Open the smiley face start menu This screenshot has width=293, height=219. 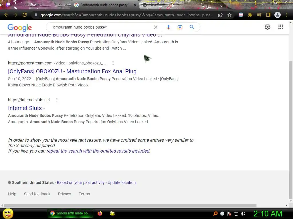tap(8, 213)
